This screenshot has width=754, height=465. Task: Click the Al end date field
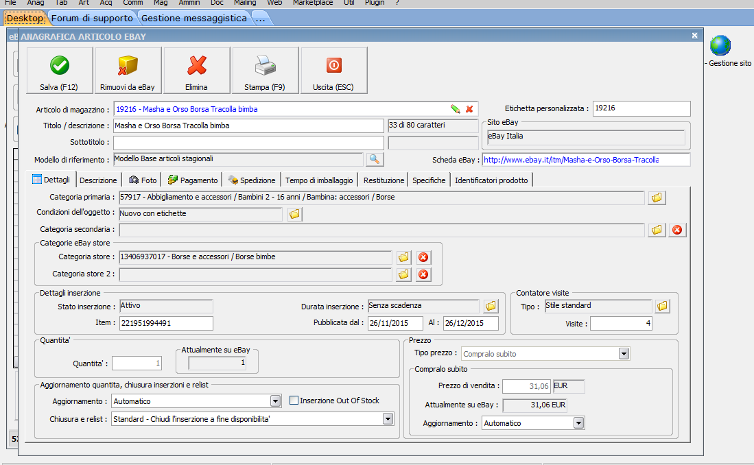(x=471, y=323)
